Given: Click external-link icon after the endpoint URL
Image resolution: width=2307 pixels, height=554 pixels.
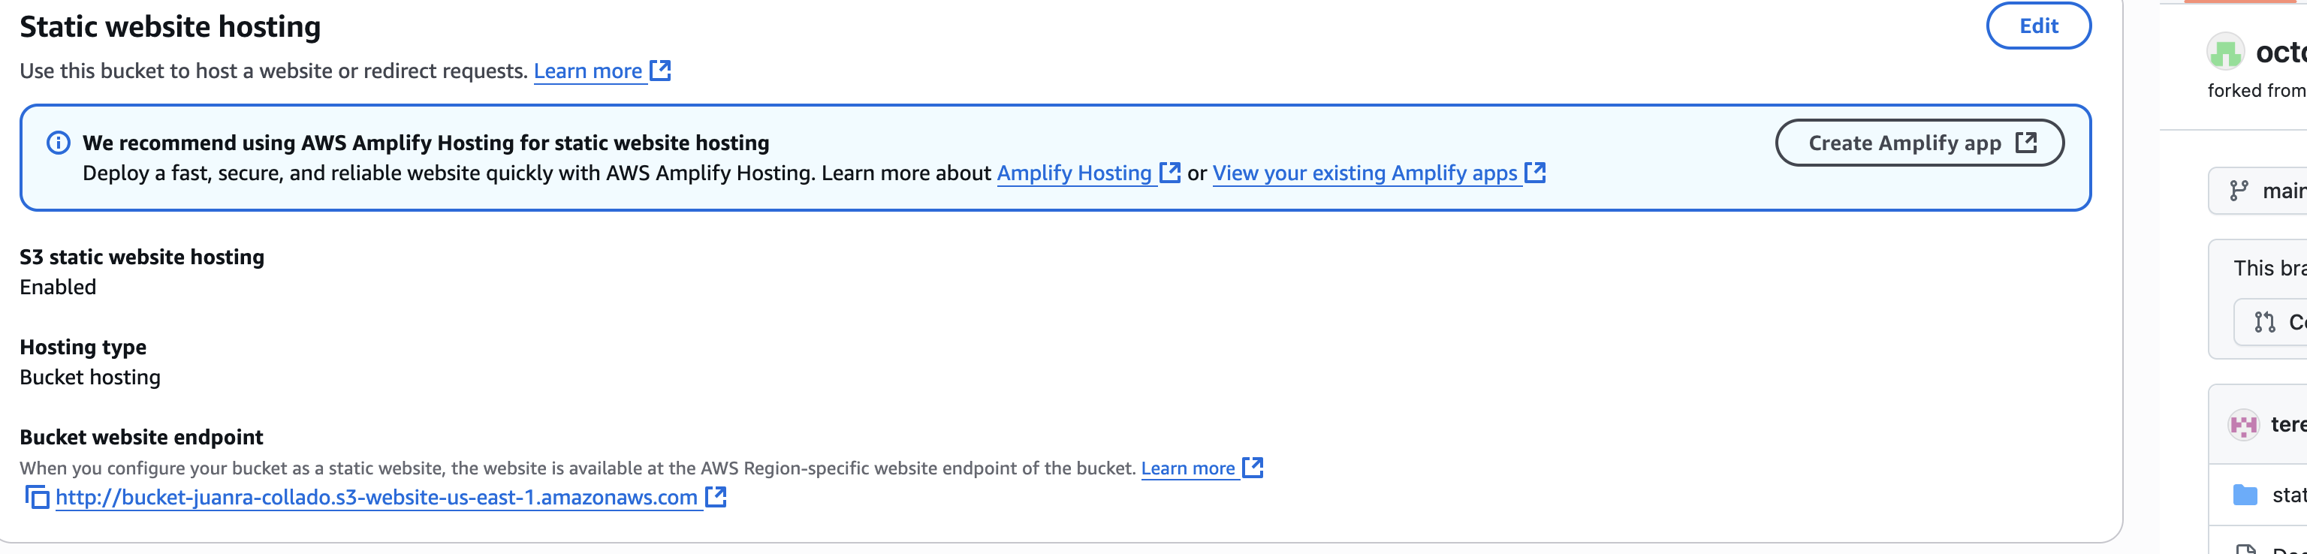Looking at the screenshot, I should click(x=716, y=498).
